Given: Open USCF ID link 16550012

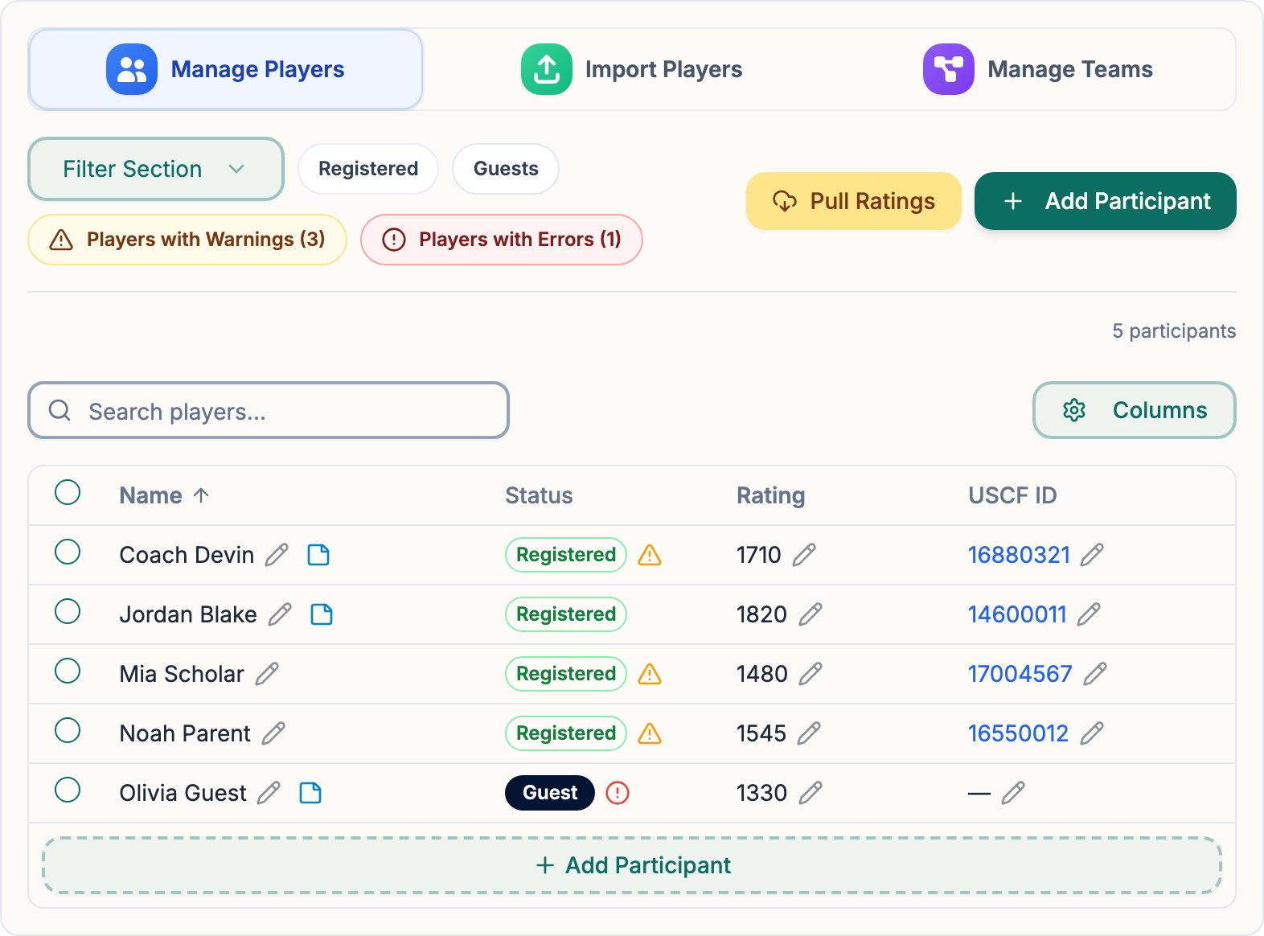Looking at the screenshot, I should (x=1018, y=733).
